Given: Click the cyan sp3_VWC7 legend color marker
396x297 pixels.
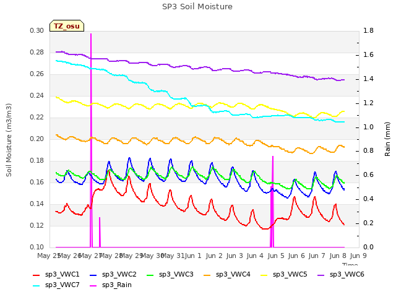Looking at the screenshot, I should 37,286.
